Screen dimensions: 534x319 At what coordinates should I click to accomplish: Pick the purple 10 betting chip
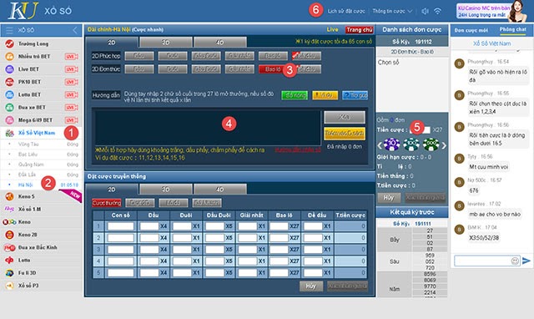(x=391, y=144)
